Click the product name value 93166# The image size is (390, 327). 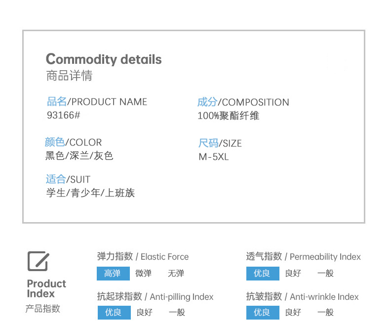tap(63, 115)
